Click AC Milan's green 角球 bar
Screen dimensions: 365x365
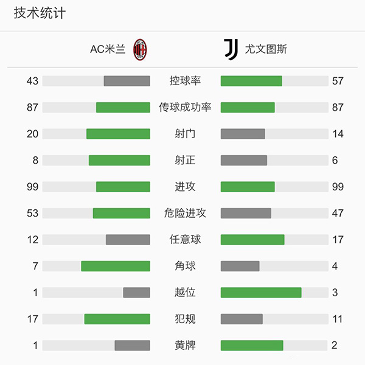[x=116, y=266]
